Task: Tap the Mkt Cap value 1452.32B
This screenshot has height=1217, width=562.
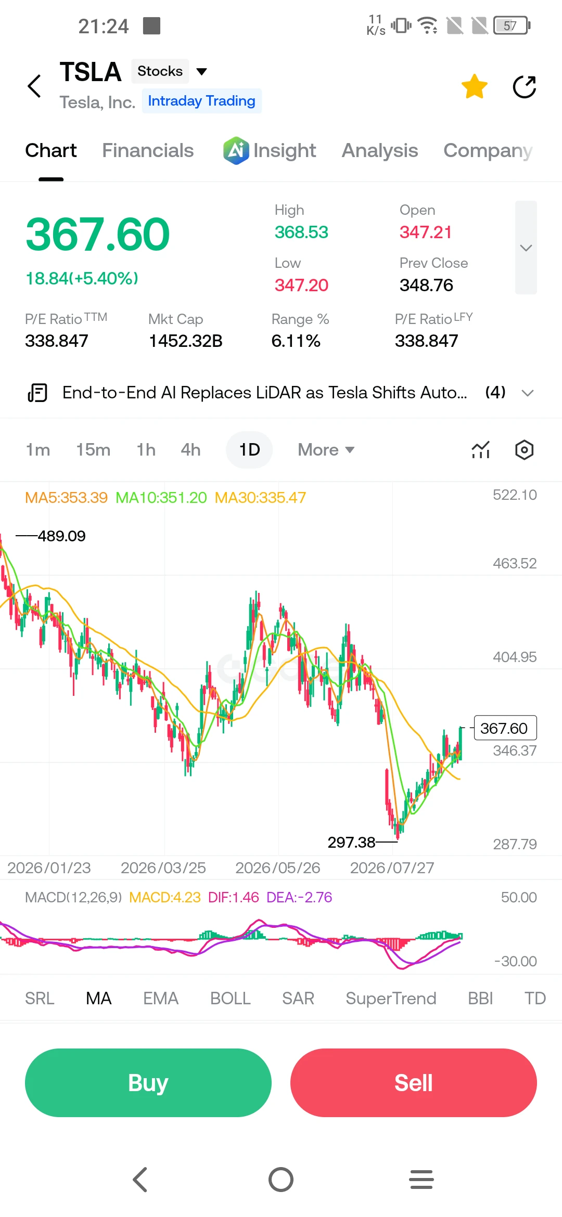Action: pyautogui.click(x=186, y=341)
